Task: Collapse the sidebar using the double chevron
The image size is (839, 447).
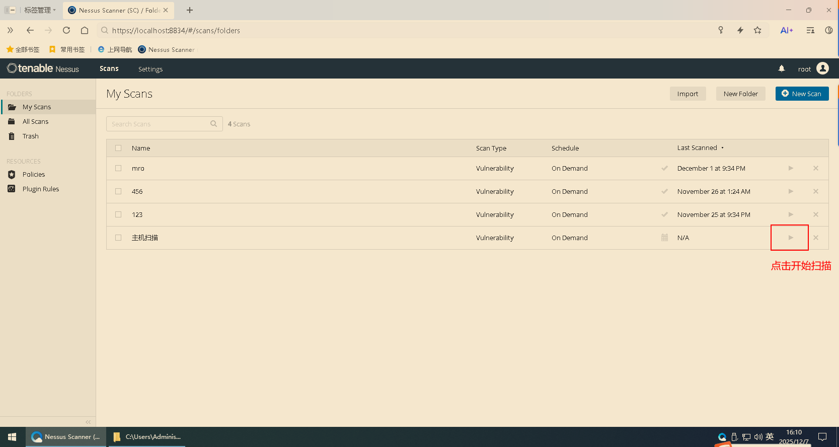Action: click(x=88, y=422)
